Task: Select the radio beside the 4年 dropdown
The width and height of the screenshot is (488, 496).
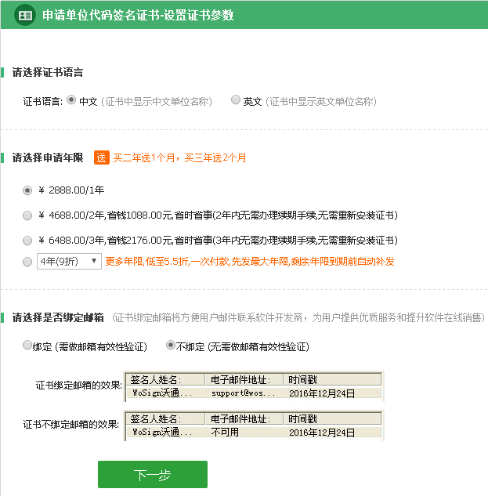Action: coord(28,261)
